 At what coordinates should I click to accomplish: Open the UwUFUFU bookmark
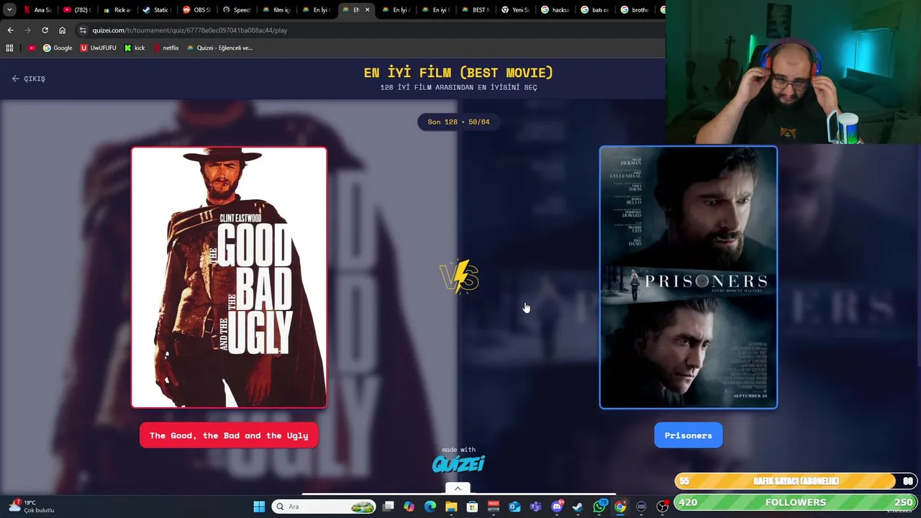point(99,48)
